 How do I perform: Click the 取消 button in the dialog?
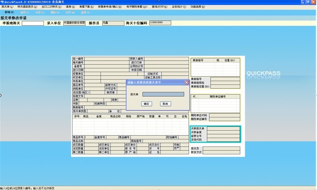165,104
